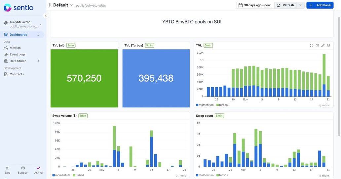Expand the sui-ybtc-wbtc project selector

tap(41, 24)
